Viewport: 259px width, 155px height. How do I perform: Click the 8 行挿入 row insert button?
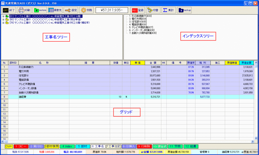[x=129, y=146]
